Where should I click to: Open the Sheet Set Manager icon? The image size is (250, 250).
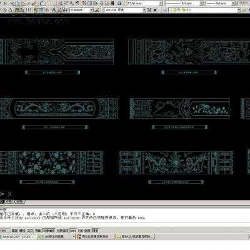click(101, 3)
